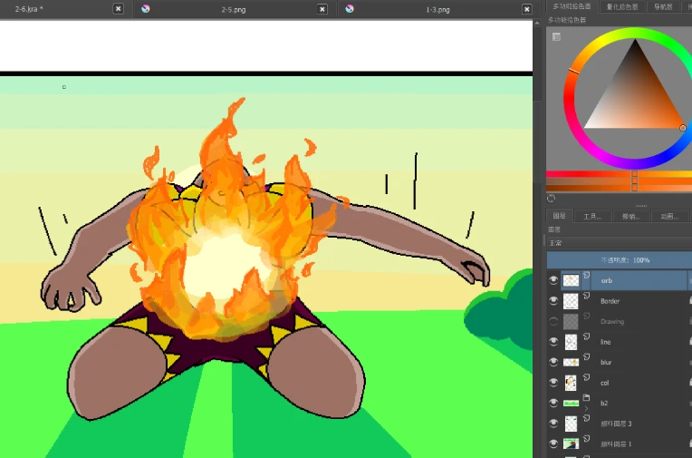Select the blur layer thumbnail

(571, 362)
